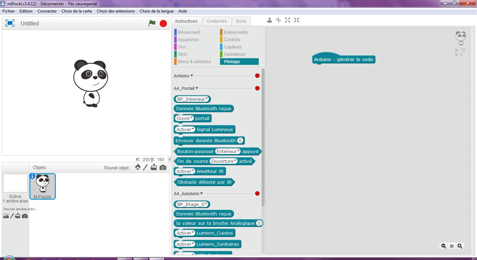The height and width of the screenshot is (260, 477).
Task: Switch to the Costumes tab
Action: (x=217, y=21)
